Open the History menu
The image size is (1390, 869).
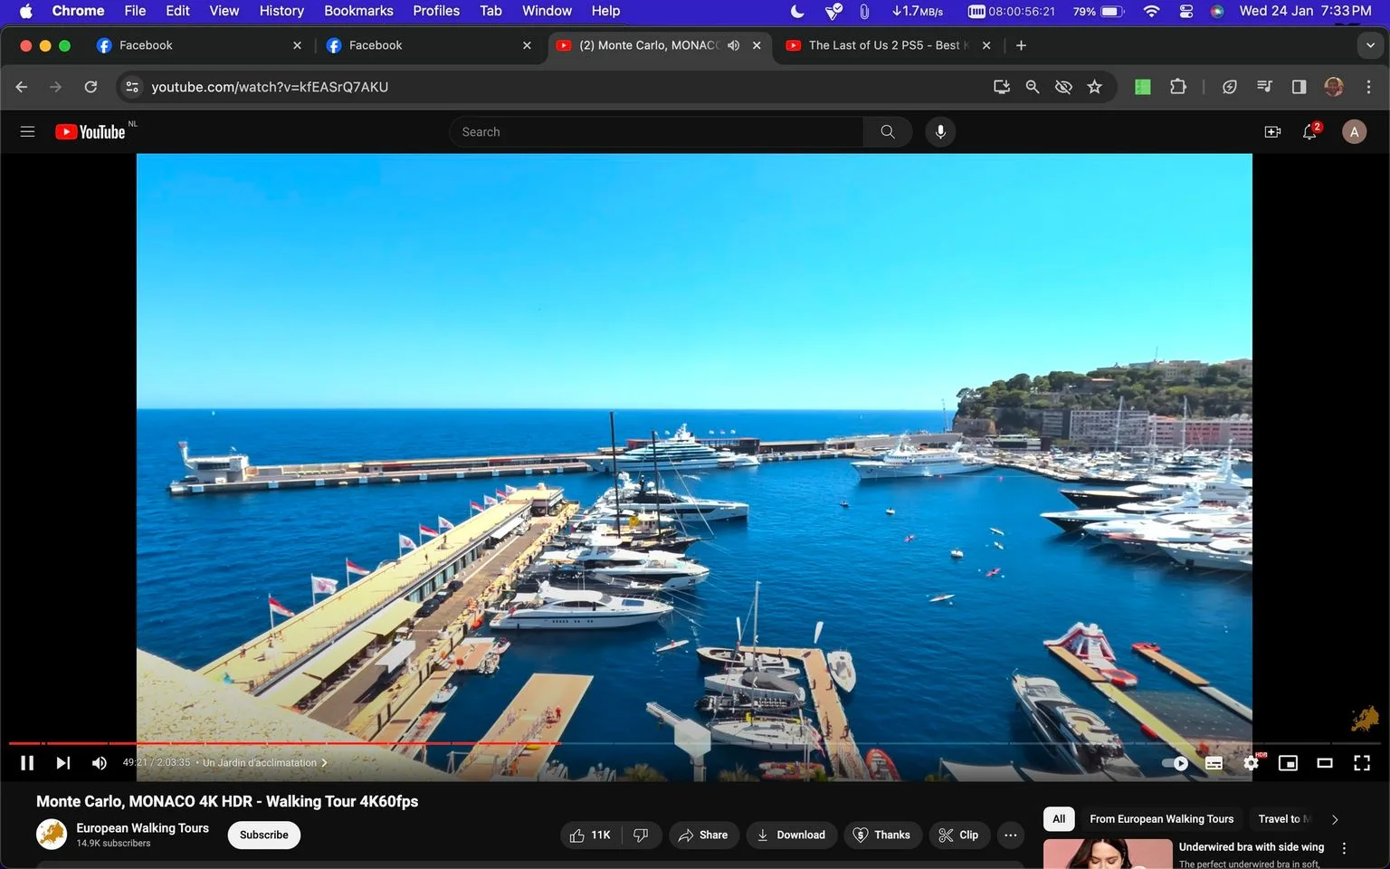pos(281,11)
